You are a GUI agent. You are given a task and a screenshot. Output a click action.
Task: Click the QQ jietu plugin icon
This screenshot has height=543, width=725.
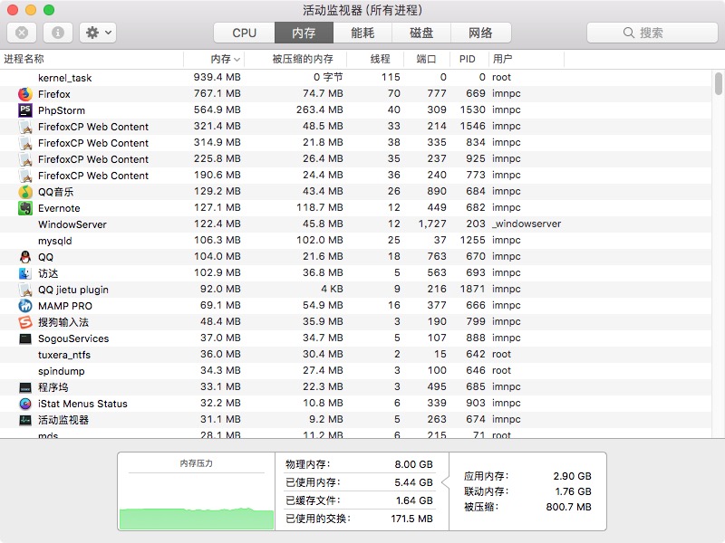[x=25, y=290]
